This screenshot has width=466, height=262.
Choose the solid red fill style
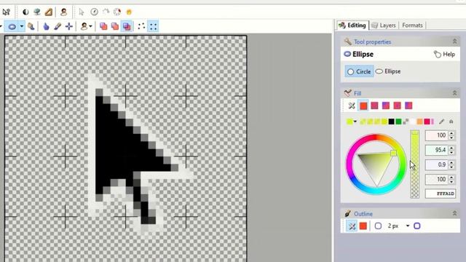pos(363,106)
